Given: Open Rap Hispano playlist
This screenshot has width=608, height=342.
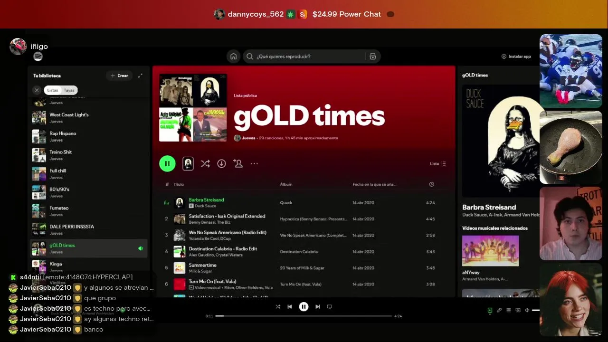Looking at the screenshot, I should [x=89, y=136].
